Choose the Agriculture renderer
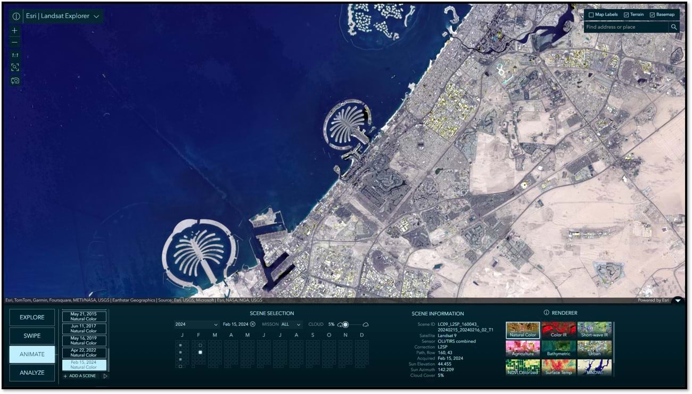This screenshot has height=394, width=692. coord(523,349)
